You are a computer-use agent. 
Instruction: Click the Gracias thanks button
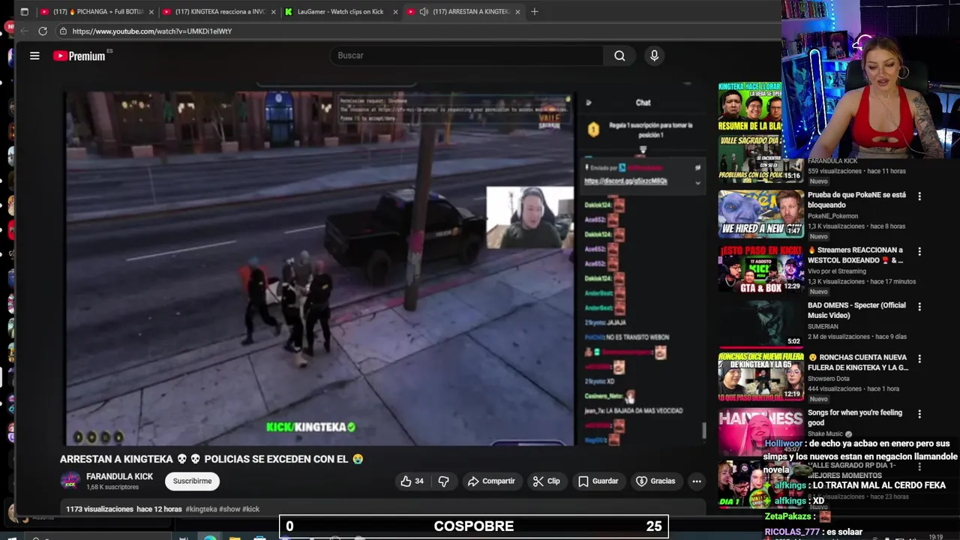tap(655, 481)
